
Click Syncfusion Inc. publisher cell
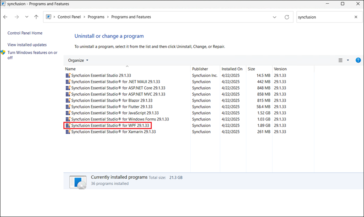(x=205, y=75)
